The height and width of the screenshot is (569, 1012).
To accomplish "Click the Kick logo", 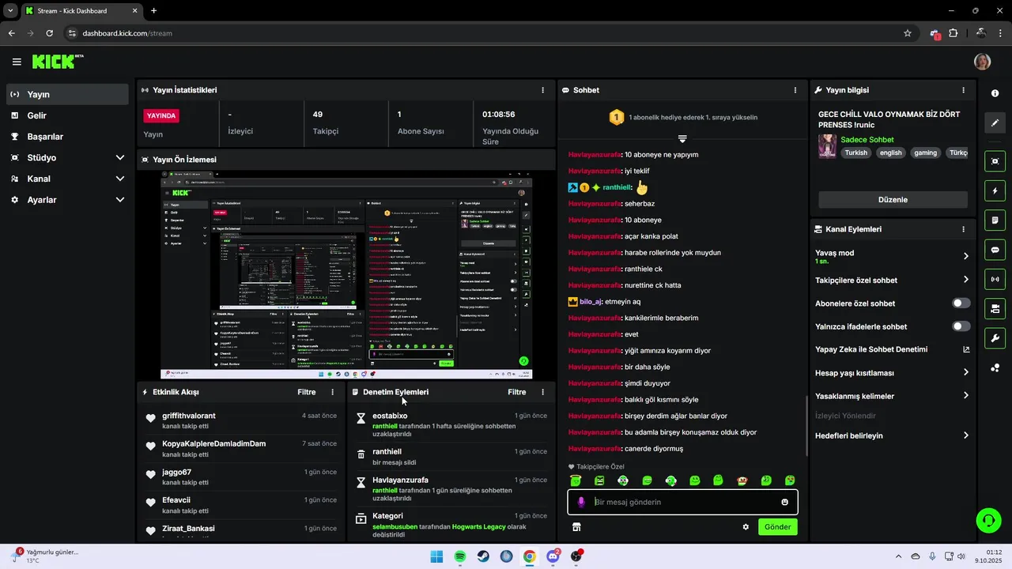I will pos(57,62).
